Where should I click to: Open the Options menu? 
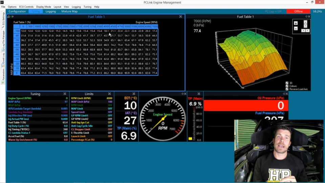coord(12,7)
